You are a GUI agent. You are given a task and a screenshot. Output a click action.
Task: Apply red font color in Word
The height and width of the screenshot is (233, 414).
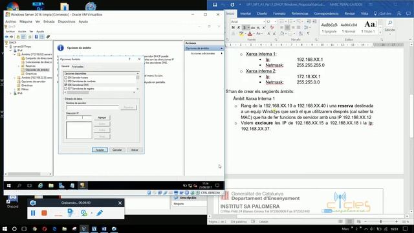click(x=250, y=34)
